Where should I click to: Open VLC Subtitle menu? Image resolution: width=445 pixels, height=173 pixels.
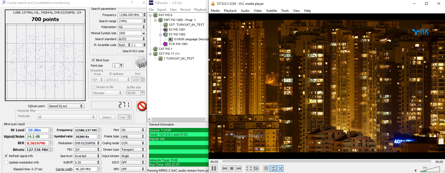point(272,11)
